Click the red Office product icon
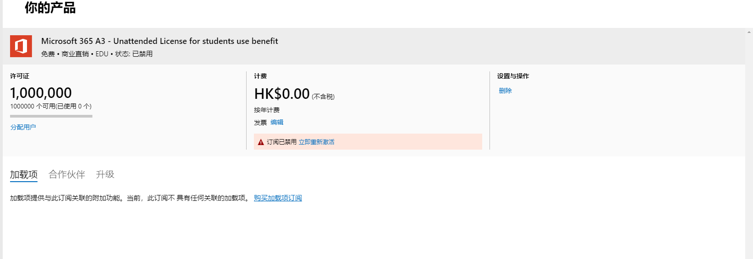This screenshot has height=259, width=753. tap(21, 46)
